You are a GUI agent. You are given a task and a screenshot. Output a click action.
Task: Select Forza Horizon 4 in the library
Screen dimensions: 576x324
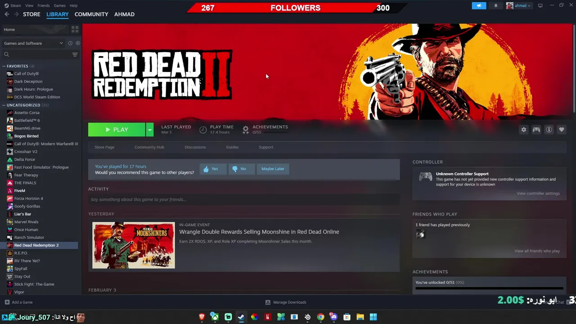28,198
